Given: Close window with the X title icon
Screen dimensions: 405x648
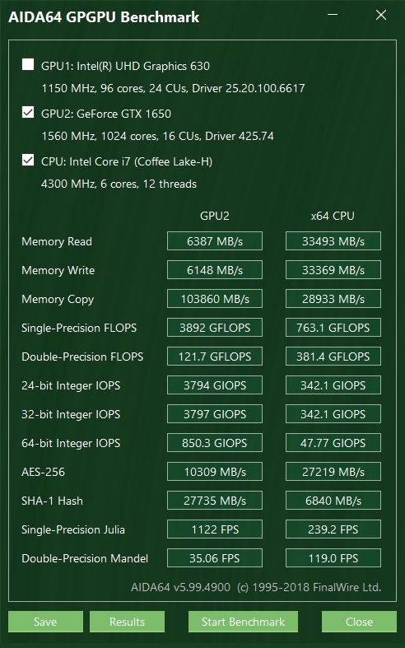Looking at the screenshot, I should pyautogui.click(x=380, y=15).
